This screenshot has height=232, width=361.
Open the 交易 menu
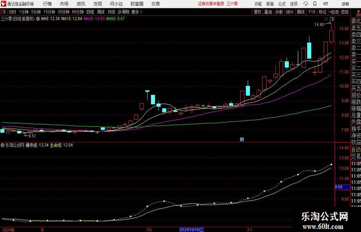155,4
